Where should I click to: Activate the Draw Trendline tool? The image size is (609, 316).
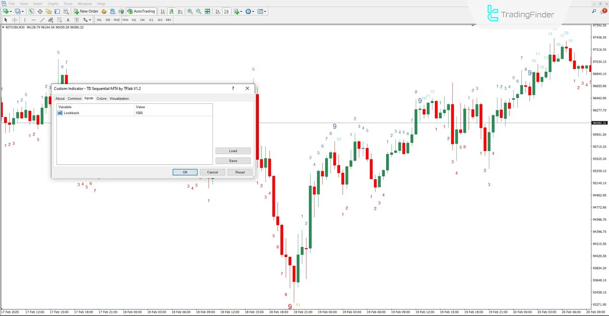(42, 20)
